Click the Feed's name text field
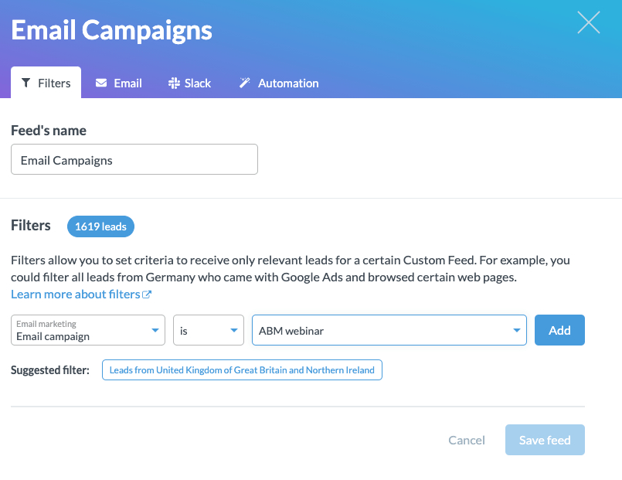This screenshot has width=622, height=480. tap(134, 159)
